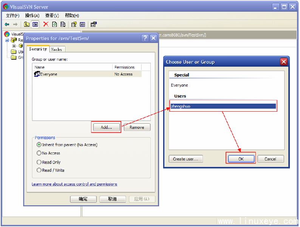Select the Users folder in tree
This screenshot has height=227, width=300.
(x=14, y=51)
